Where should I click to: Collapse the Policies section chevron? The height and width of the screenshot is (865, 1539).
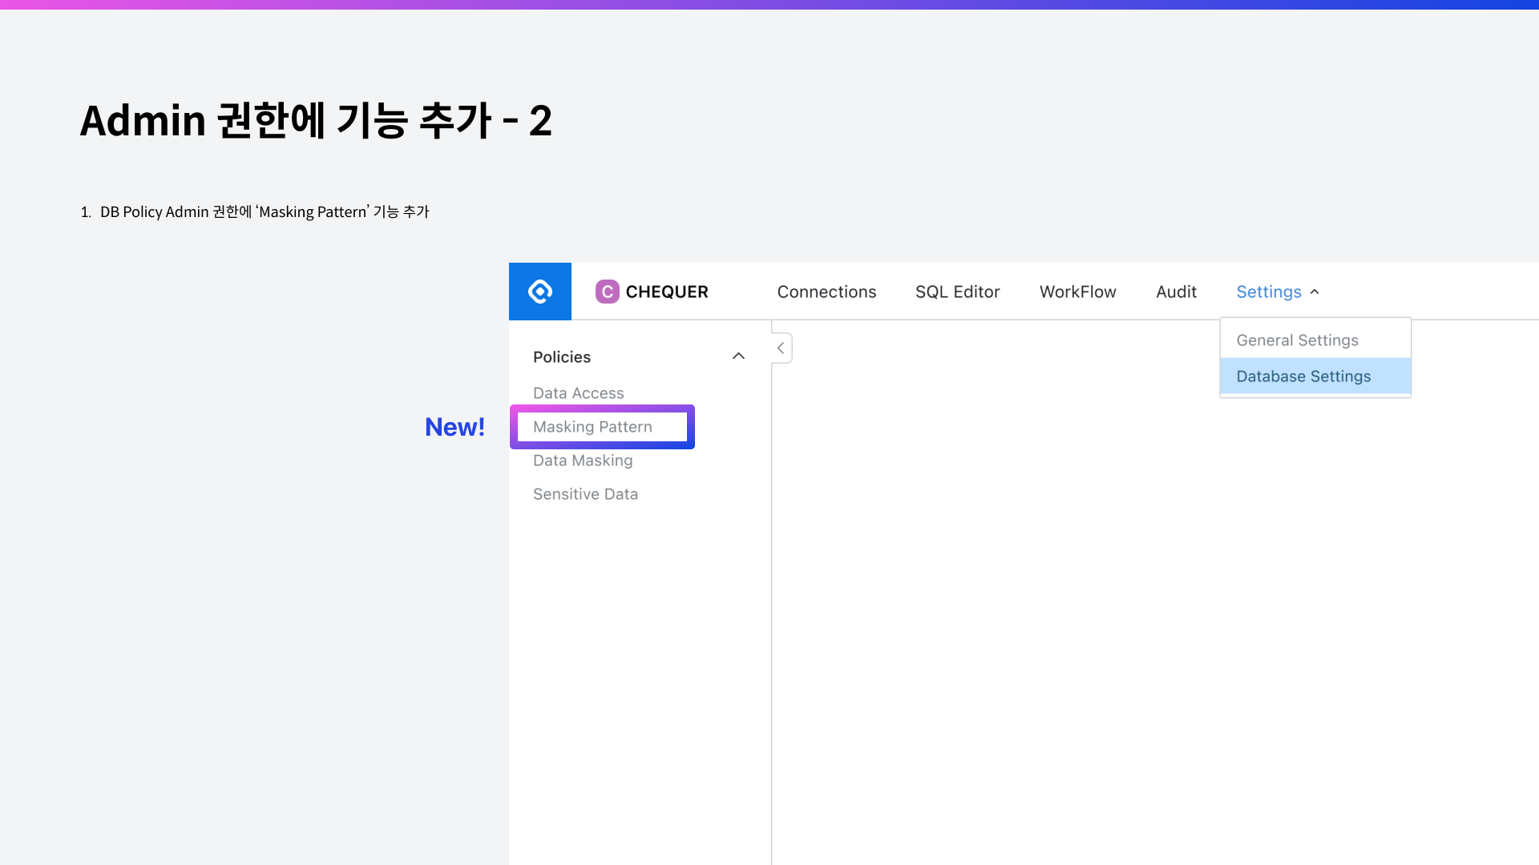tap(738, 356)
